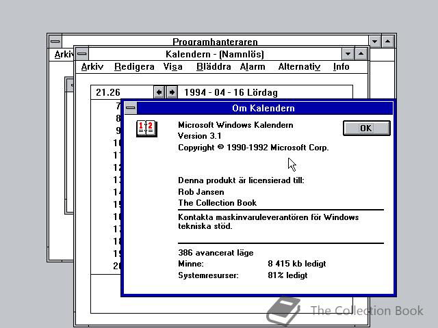The height and width of the screenshot is (328, 438).
Task: Open Kalendern window control menu box
Action: point(82,53)
